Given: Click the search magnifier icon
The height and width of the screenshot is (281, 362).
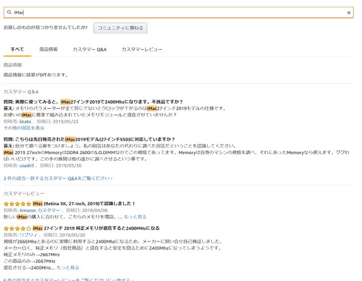Looking at the screenshot, I should (9, 12).
